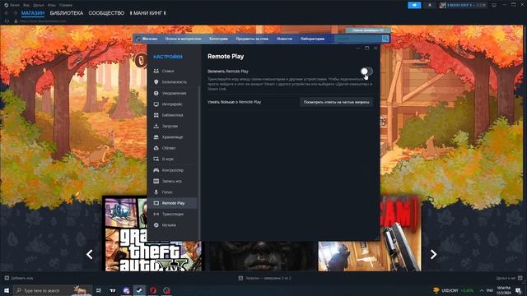Open the Steam menu in the menu bar
Screen dimensions: 527x296
(x=12, y=5)
